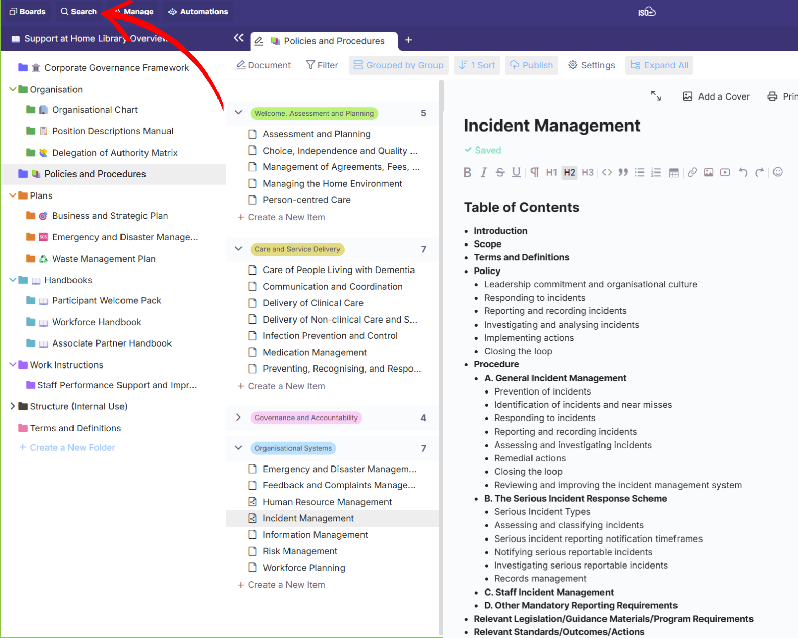798x638 pixels.
Task: Expand the Structure (Internal Use) folder
Action: (13, 406)
